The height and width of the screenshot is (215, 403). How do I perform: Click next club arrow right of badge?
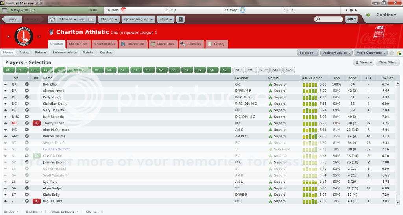[x=41, y=36]
